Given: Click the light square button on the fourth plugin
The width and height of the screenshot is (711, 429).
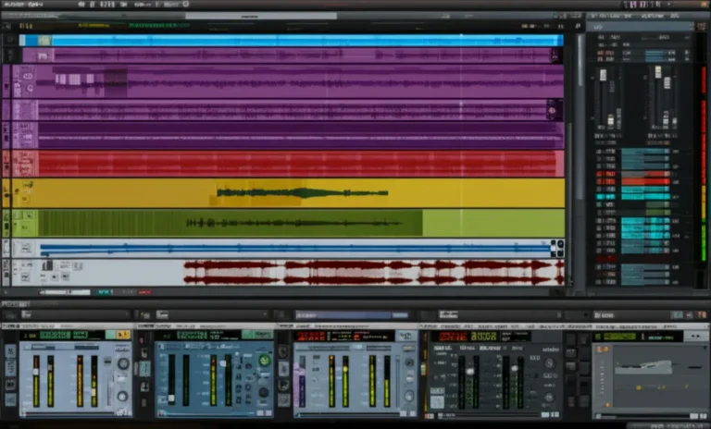Looking at the screenshot, I should [x=437, y=401].
